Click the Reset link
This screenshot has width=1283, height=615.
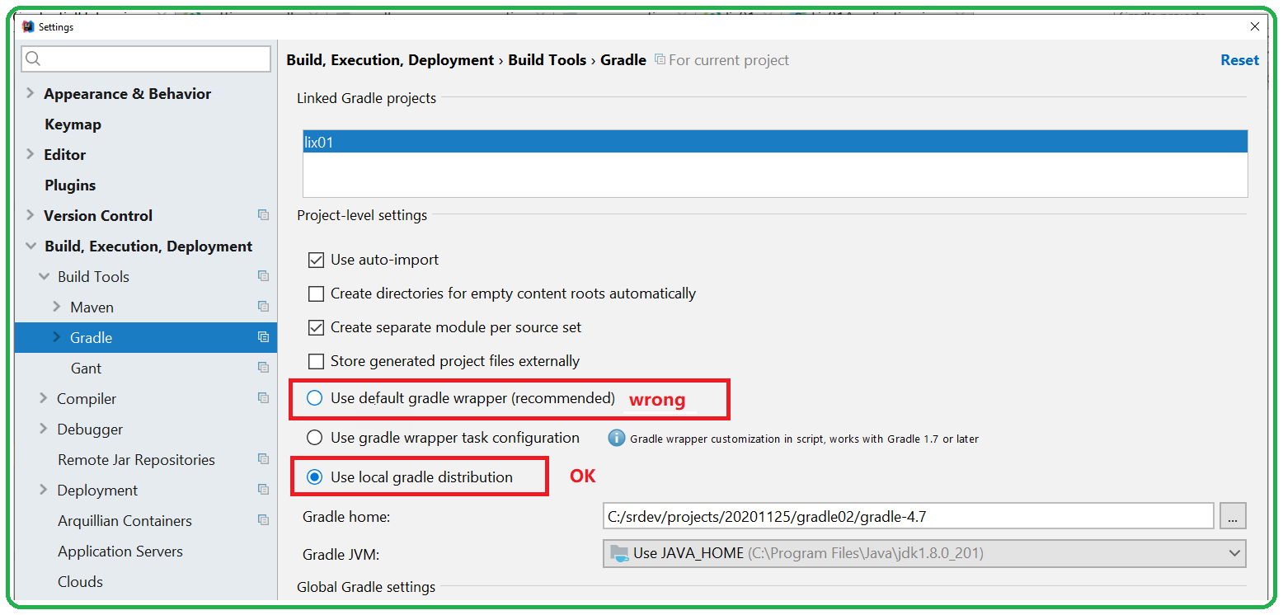[1239, 60]
